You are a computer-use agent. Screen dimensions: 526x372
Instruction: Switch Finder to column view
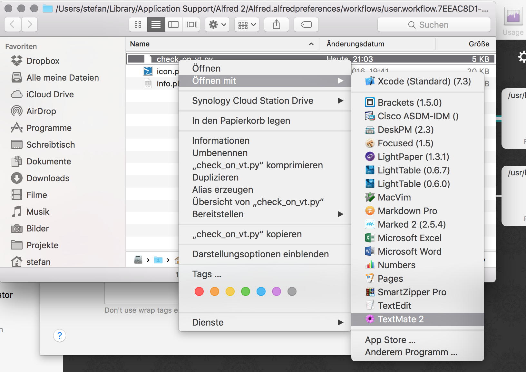click(x=173, y=24)
